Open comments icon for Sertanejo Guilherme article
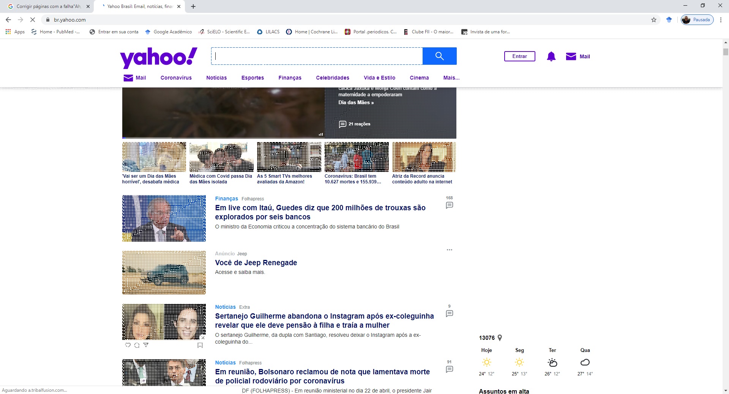 [449, 314]
